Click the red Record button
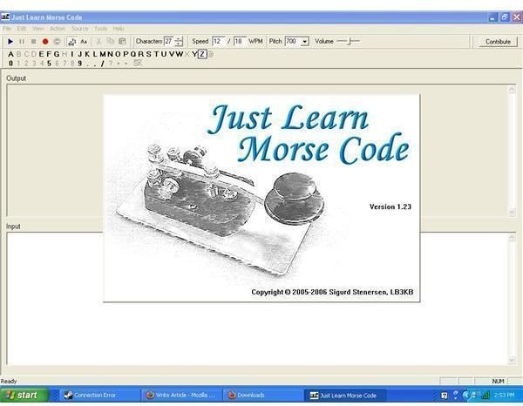 coord(45,41)
